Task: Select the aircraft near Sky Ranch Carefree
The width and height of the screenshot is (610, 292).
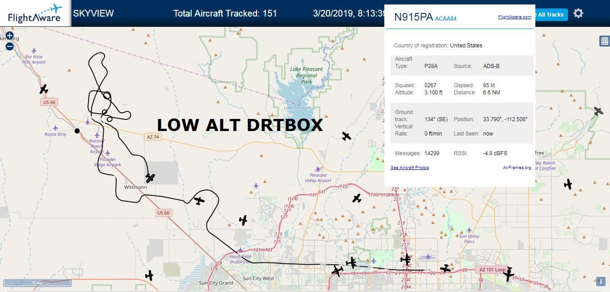Action: pos(568,184)
